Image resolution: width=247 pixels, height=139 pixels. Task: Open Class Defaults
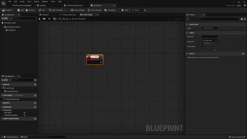coord(95,10)
